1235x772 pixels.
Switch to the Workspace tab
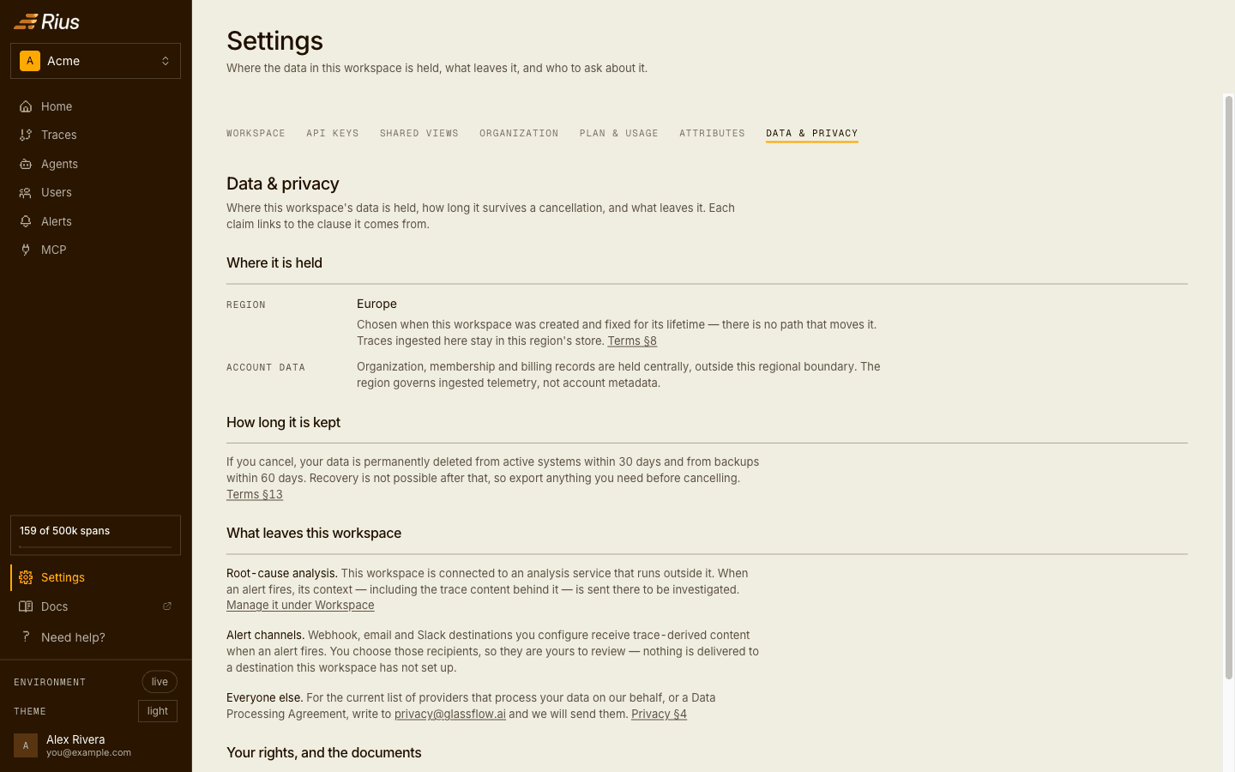pyautogui.click(x=256, y=133)
